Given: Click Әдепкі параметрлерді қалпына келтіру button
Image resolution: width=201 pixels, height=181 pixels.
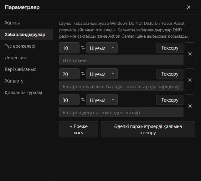Looking at the screenshot, I should coord(148,129).
